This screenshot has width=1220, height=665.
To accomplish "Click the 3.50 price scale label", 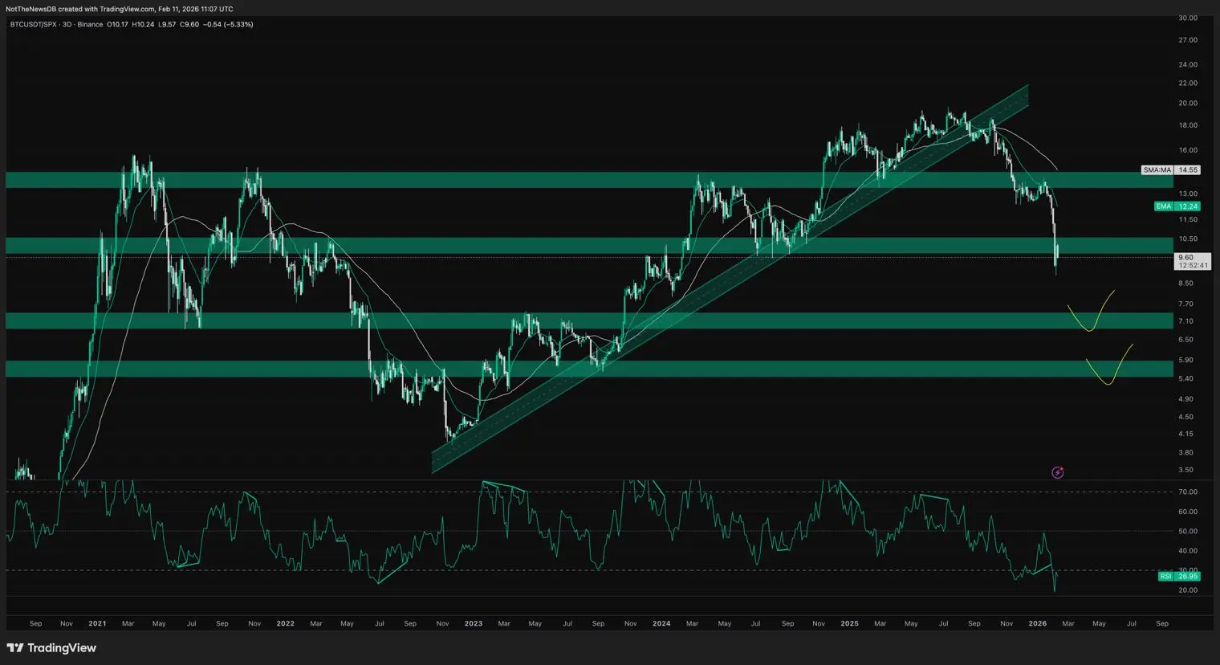I will tap(1185, 470).
